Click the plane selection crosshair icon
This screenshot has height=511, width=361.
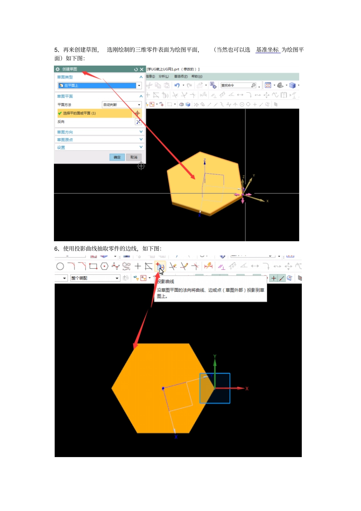pos(138,113)
